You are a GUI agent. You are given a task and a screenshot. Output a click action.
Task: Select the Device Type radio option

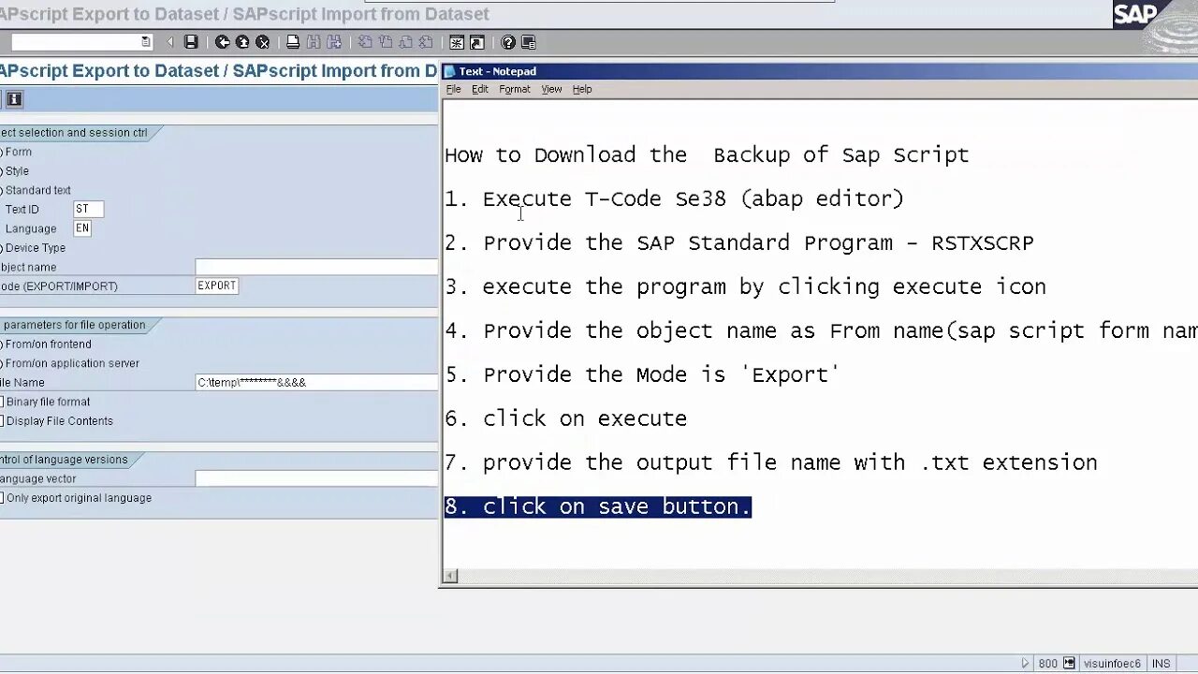pos(1,248)
